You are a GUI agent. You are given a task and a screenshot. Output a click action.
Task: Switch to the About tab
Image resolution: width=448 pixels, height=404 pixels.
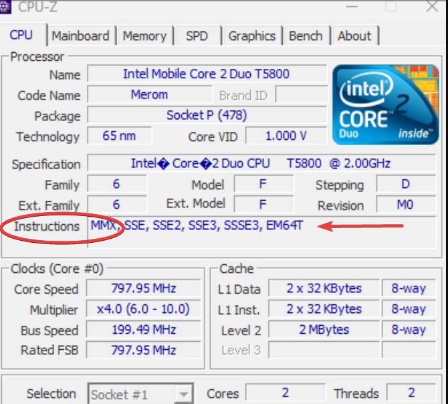[x=354, y=36]
